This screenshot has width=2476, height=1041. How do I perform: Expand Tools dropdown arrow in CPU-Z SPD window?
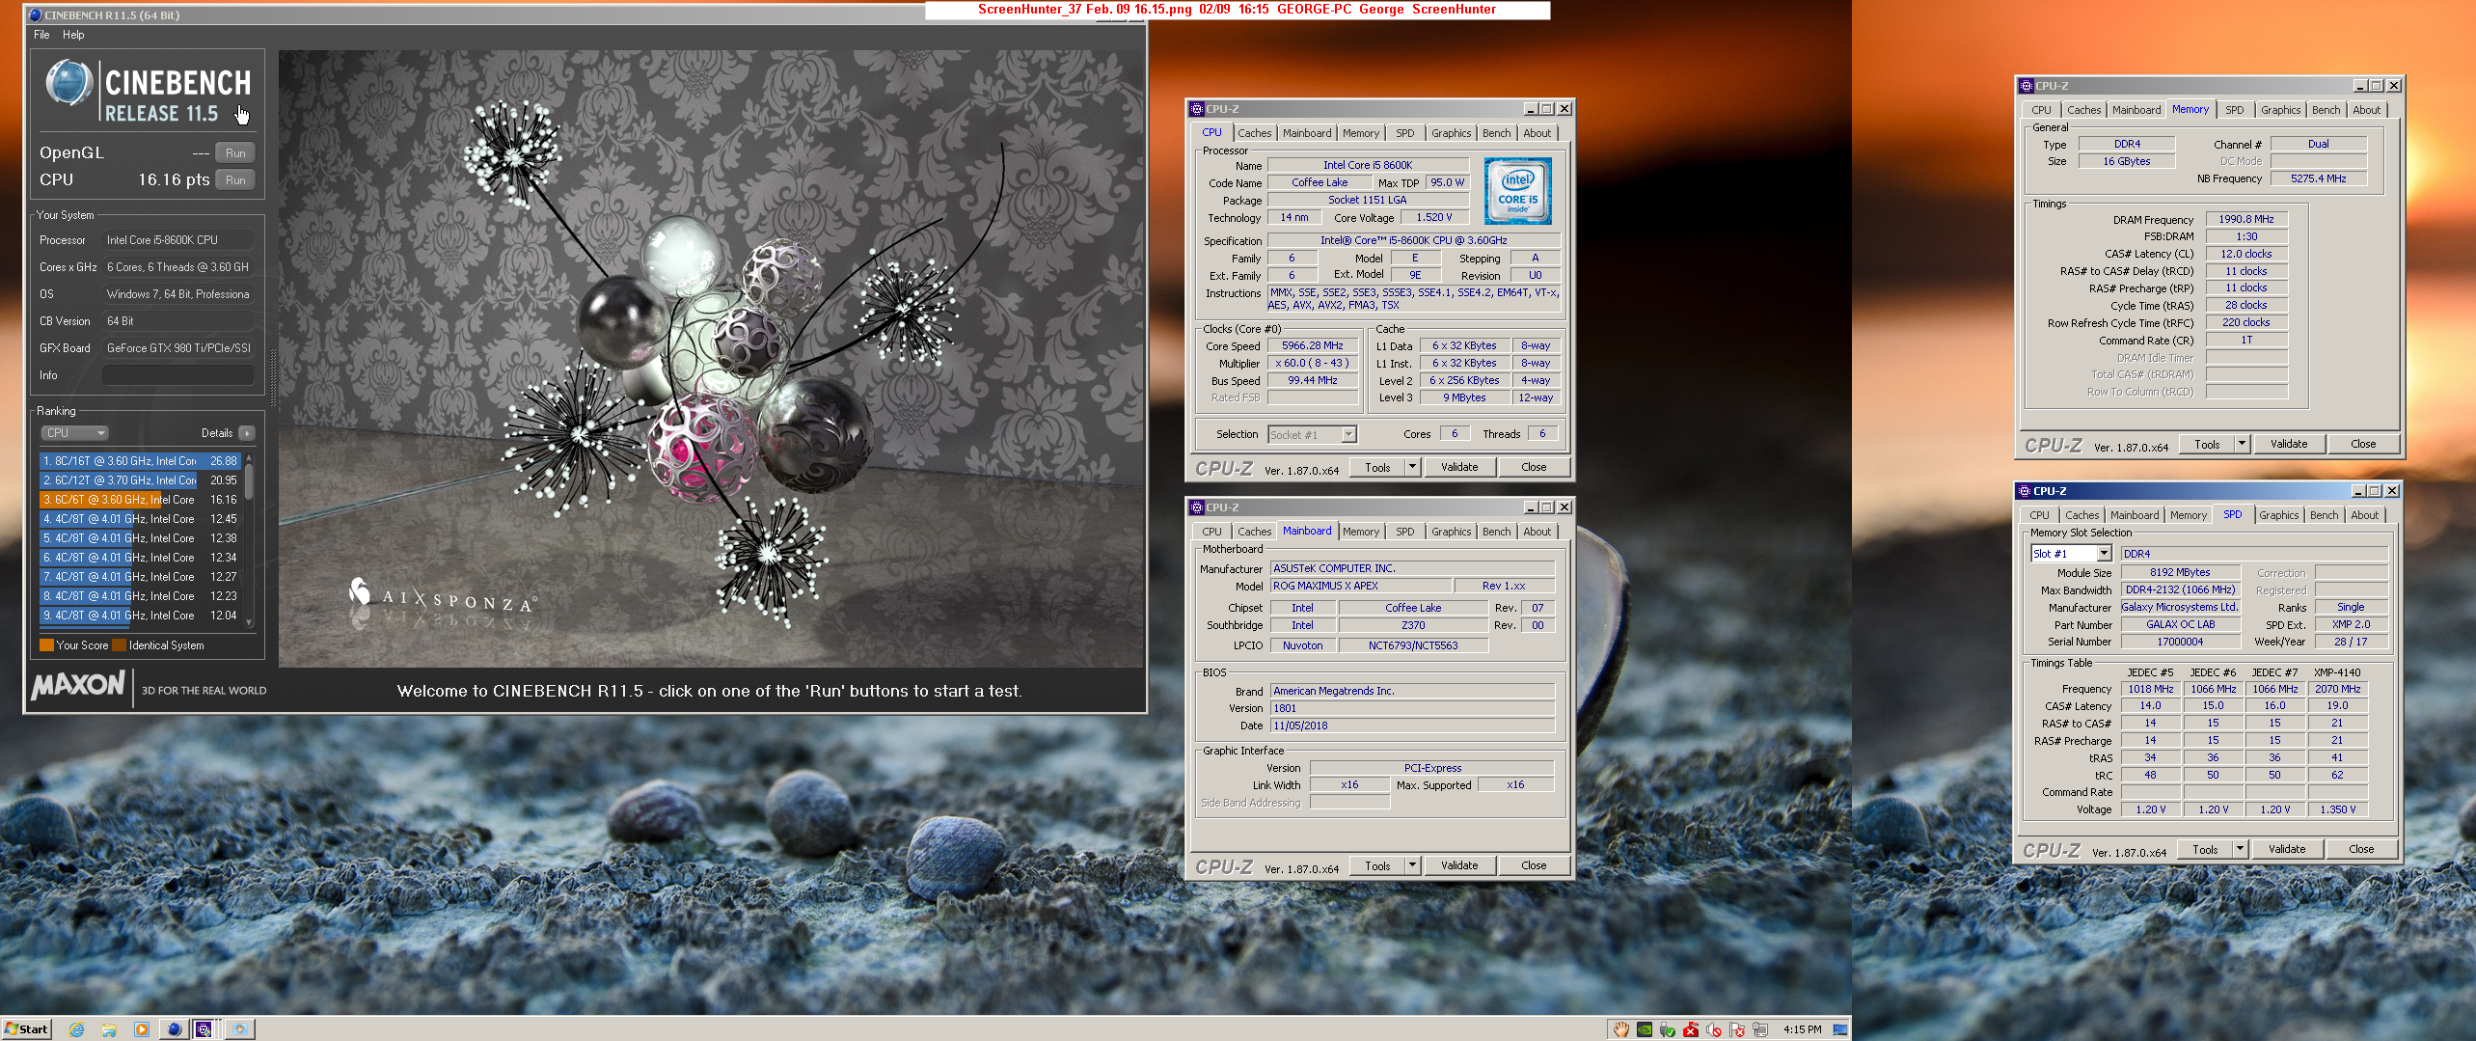[x=2240, y=849]
